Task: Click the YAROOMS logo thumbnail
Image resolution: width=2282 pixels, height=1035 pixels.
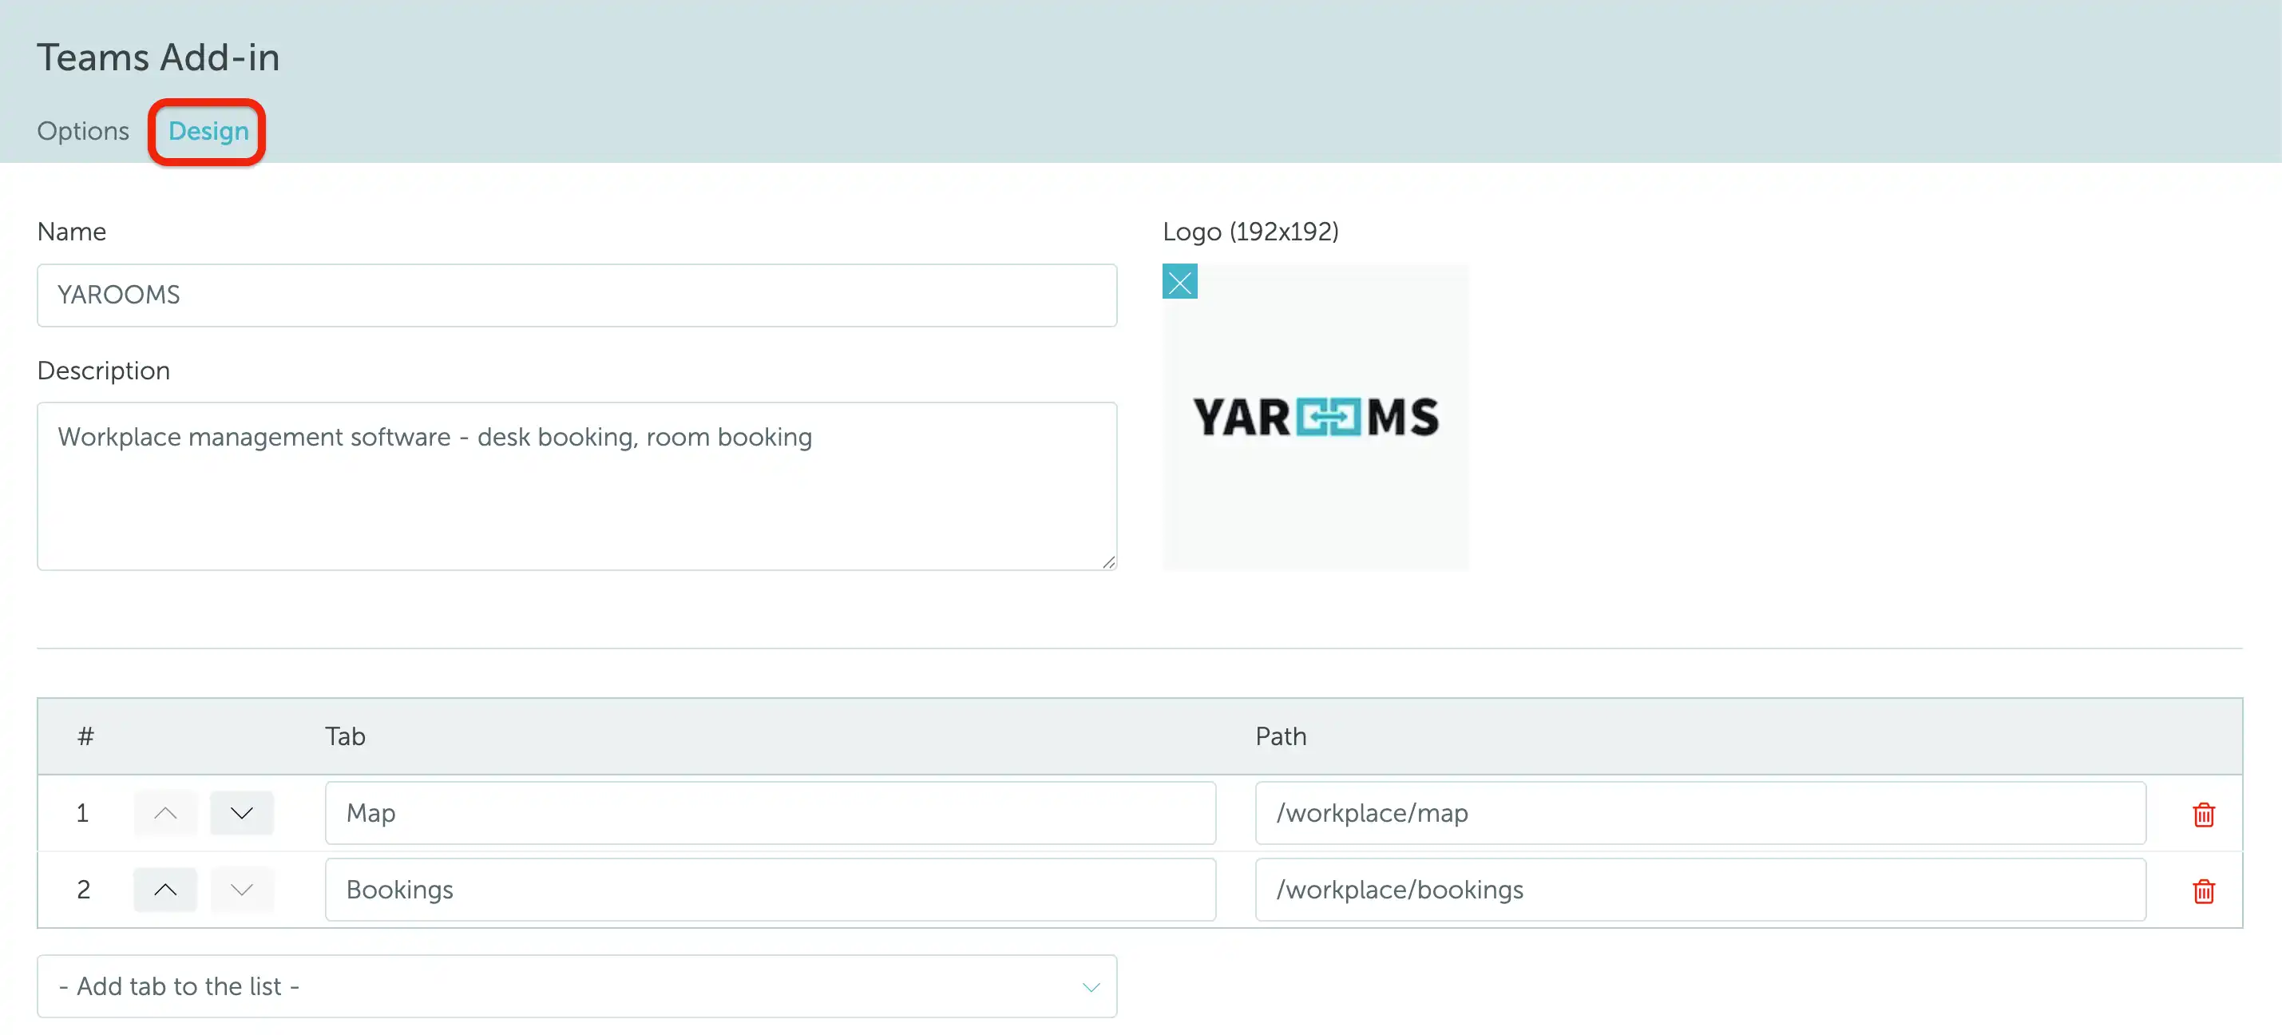Action: click(x=1316, y=418)
